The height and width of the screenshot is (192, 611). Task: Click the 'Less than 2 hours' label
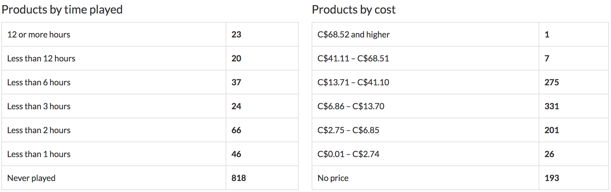[x=39, y=130]
